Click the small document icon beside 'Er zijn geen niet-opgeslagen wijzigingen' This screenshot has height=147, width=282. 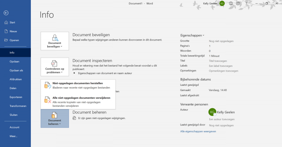[x=74, y=118]
